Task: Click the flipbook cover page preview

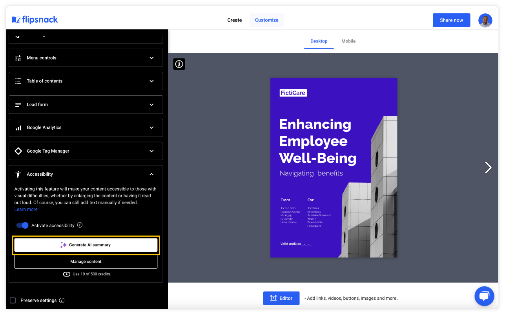Action: click(334, 168)
